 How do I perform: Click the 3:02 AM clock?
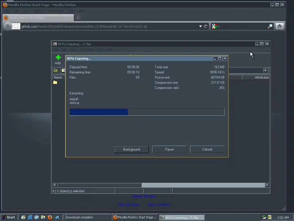[x=283, y=218]
